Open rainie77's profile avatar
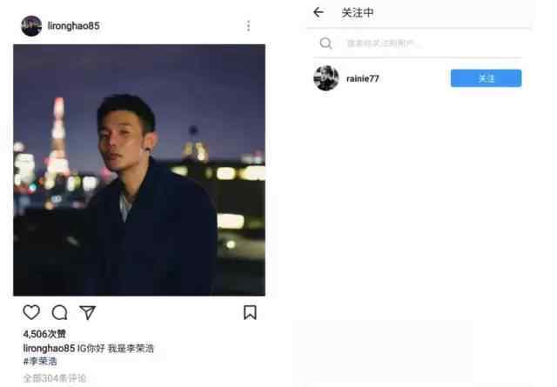This screenshot has width=557, height=387. (x=326, y=78)
